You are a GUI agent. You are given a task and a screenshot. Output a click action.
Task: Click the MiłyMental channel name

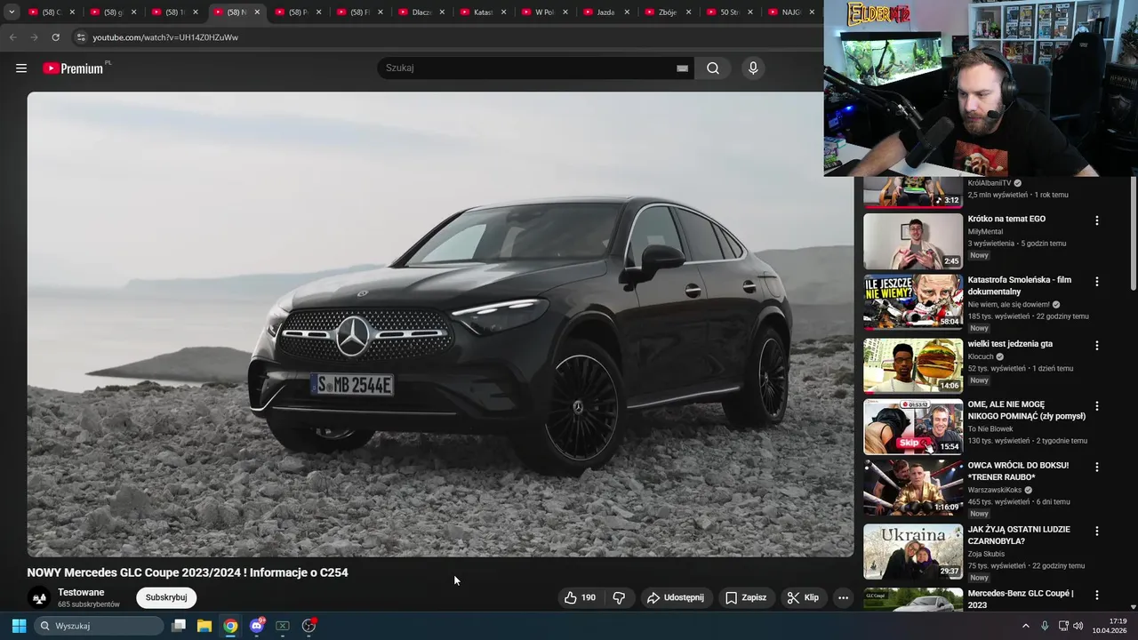click(x=985, y=232)
